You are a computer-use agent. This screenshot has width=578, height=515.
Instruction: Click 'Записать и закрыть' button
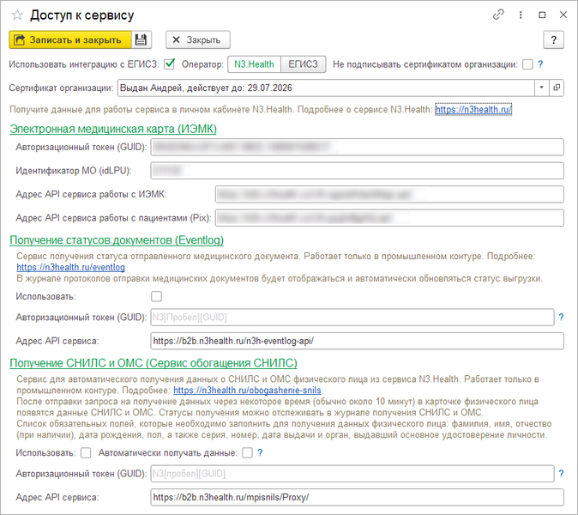(70, 39)
